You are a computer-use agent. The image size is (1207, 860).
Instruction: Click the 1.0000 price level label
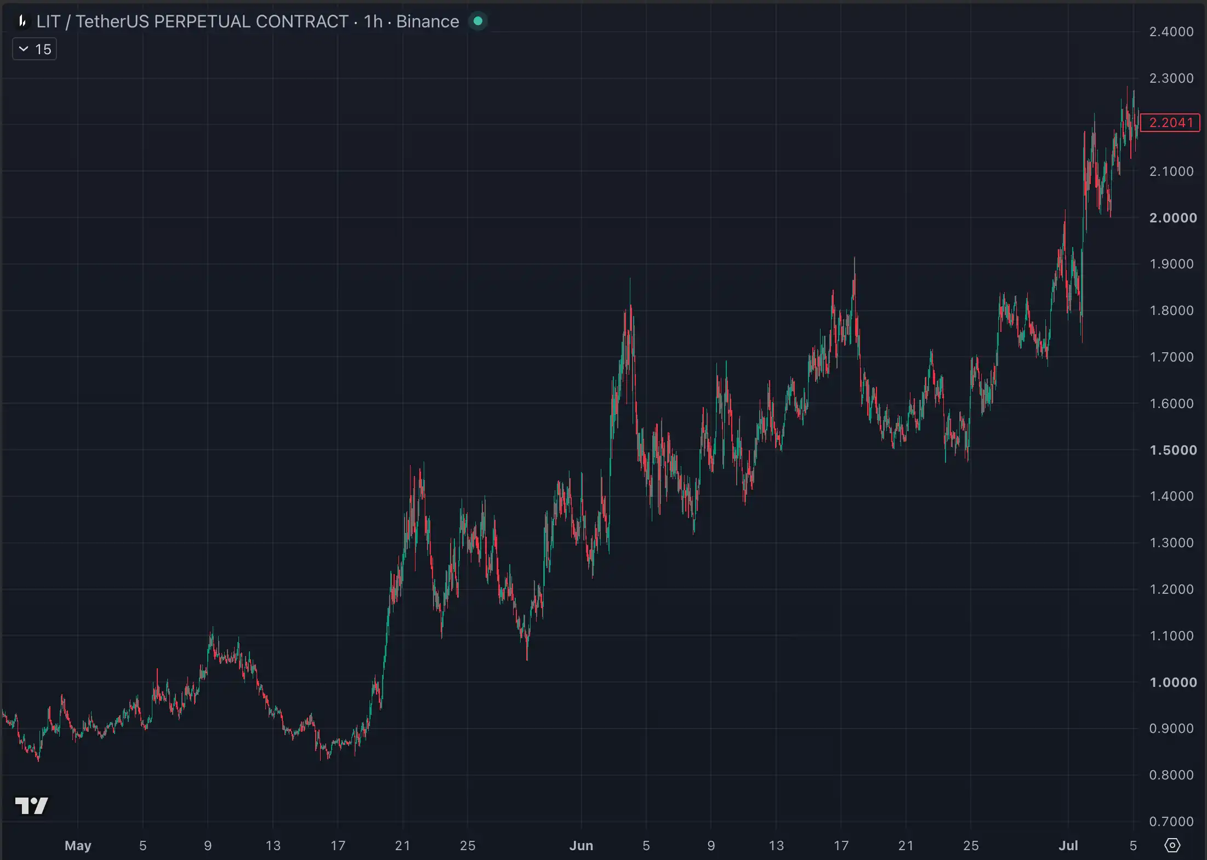point(1173,683)
